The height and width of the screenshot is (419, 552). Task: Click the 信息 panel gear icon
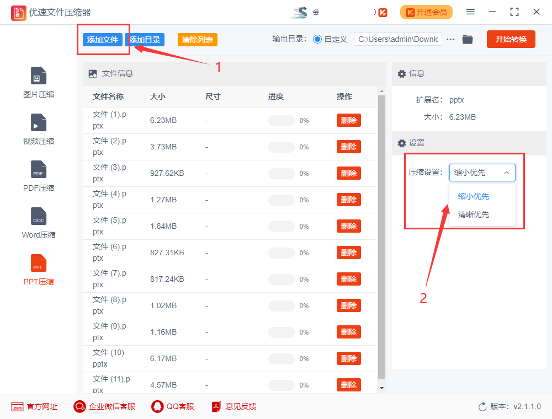coord(402,74)
